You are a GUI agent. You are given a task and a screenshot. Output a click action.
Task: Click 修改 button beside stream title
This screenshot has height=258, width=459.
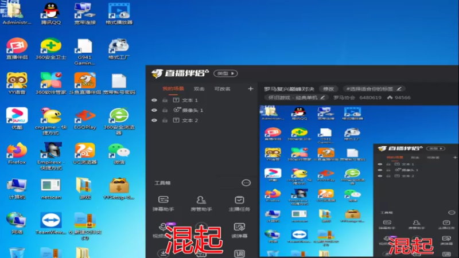[328, 89]
